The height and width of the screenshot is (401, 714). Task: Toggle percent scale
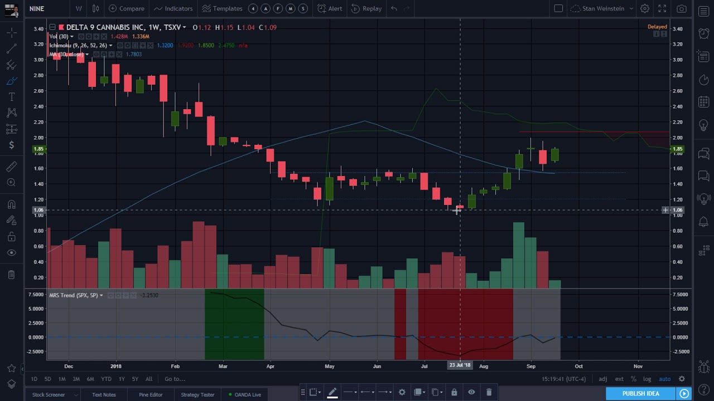click(634, 379)
